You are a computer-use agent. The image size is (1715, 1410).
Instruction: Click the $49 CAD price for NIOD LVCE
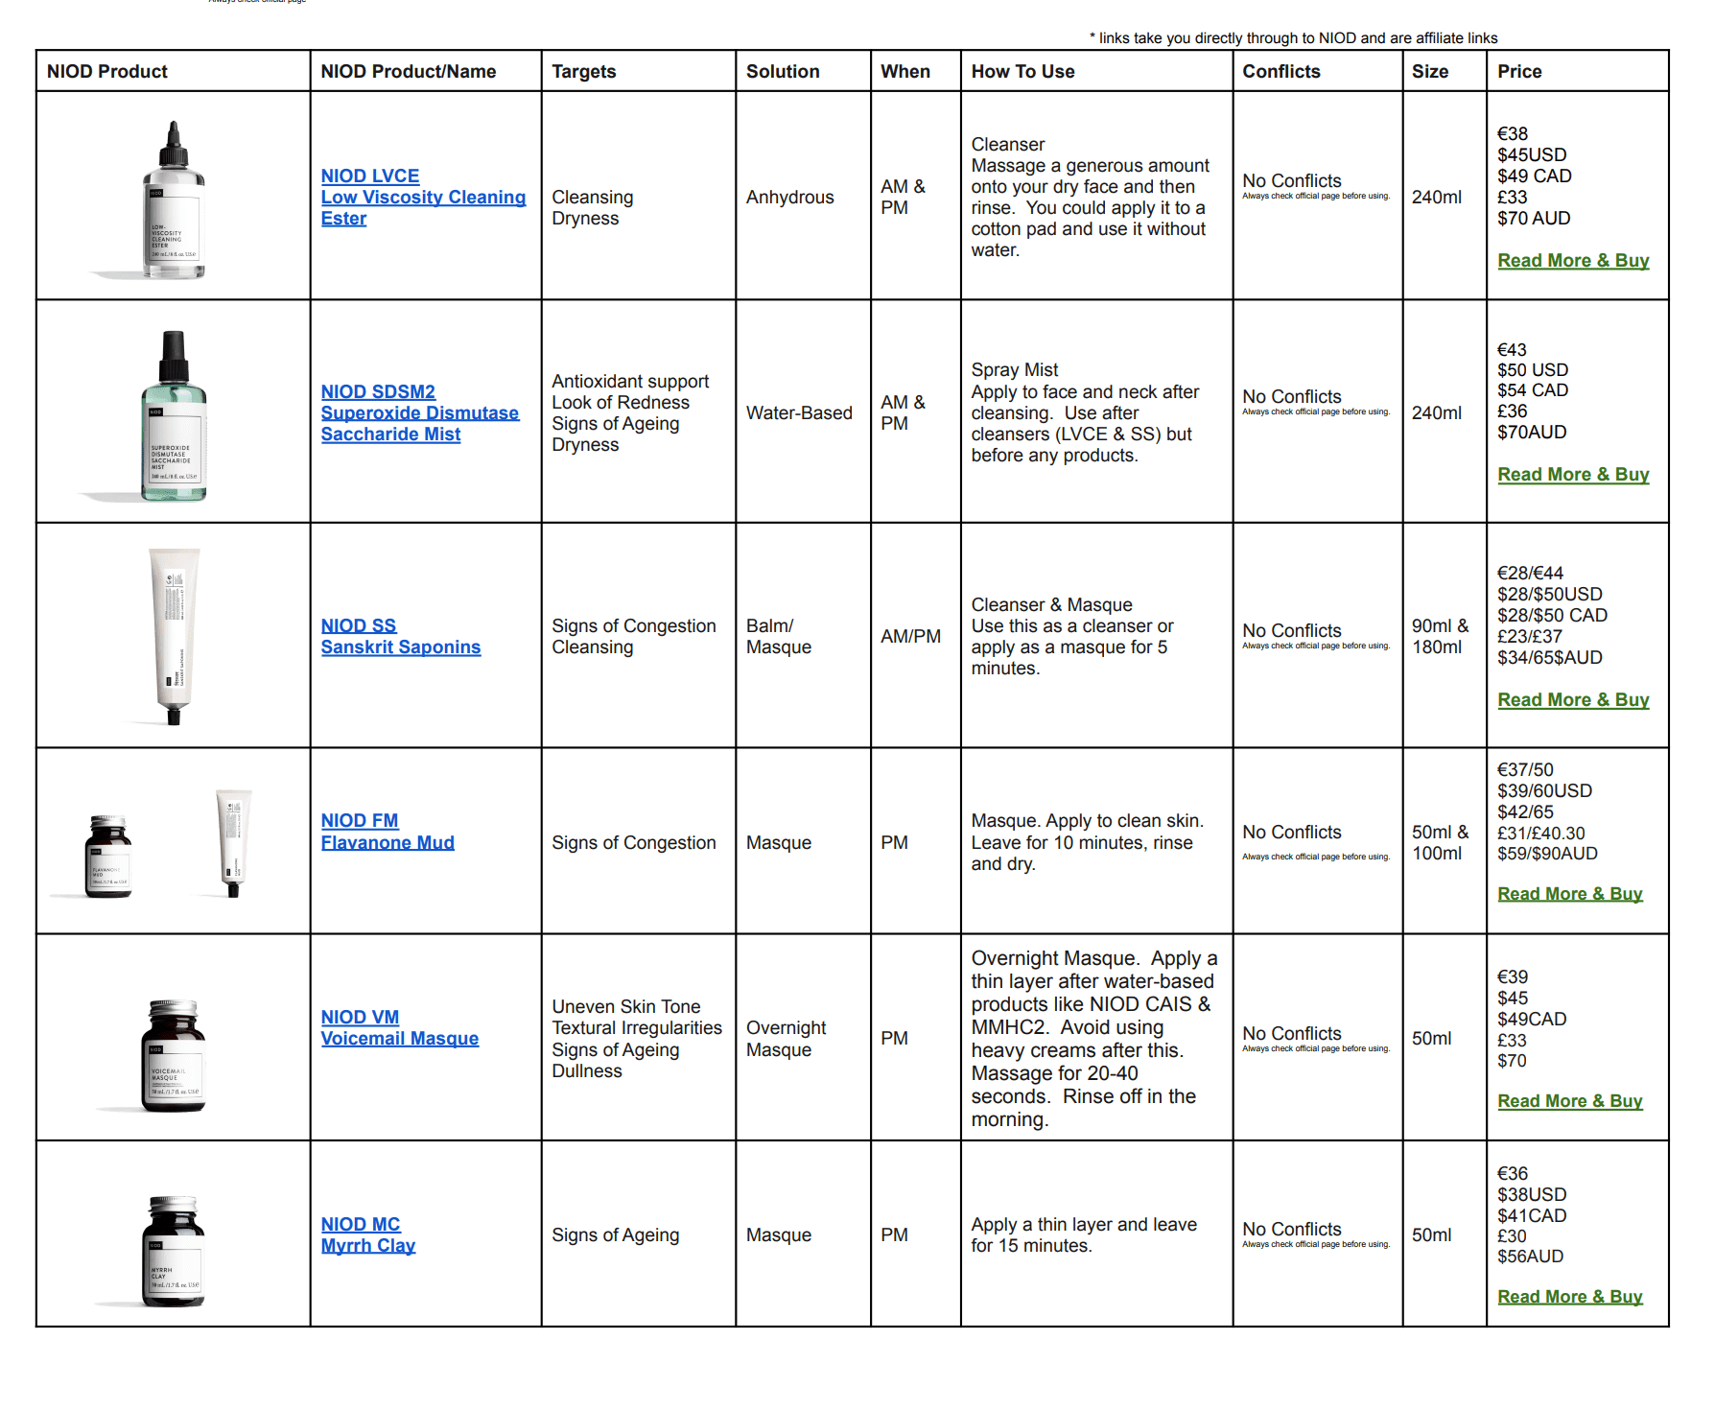[x=1534, y=176]
